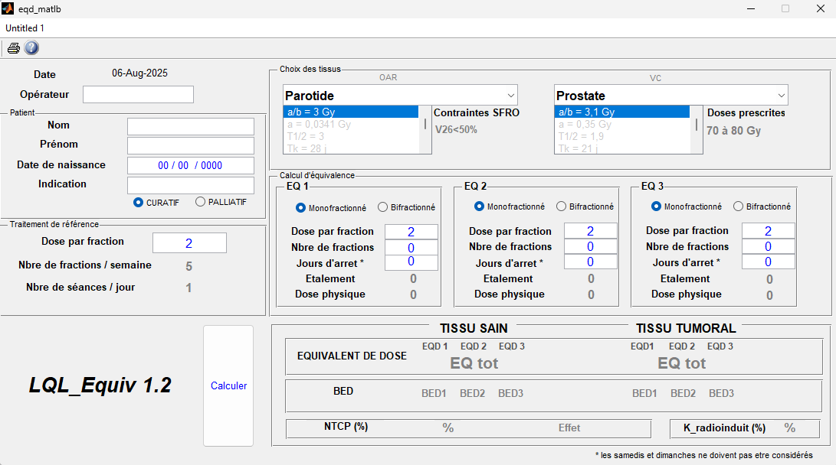Click the '70 à 80 Gy' prescribed dose
Viewport: 836px width, 465px height.
pyautogui.click(x=733, y=130)
